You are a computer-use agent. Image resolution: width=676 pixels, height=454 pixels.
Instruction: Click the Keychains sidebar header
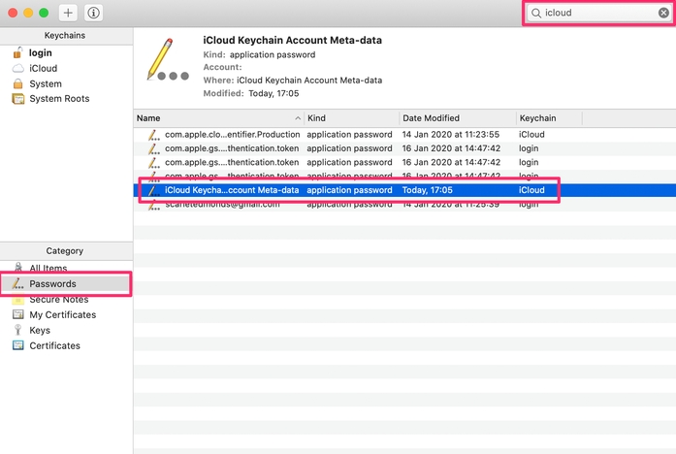(65, 35)
